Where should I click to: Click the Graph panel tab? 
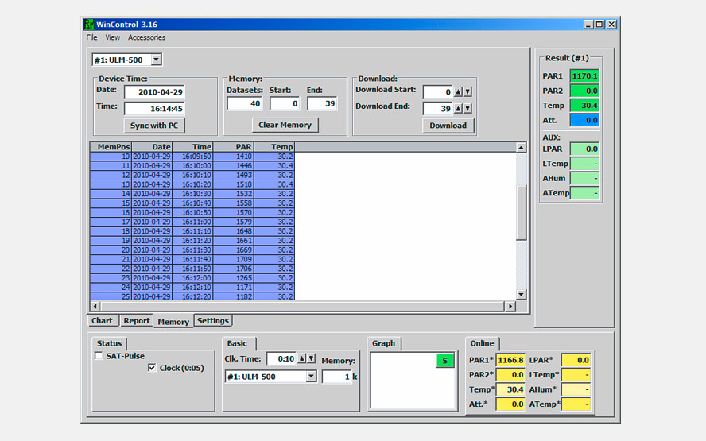coord(384,343)
